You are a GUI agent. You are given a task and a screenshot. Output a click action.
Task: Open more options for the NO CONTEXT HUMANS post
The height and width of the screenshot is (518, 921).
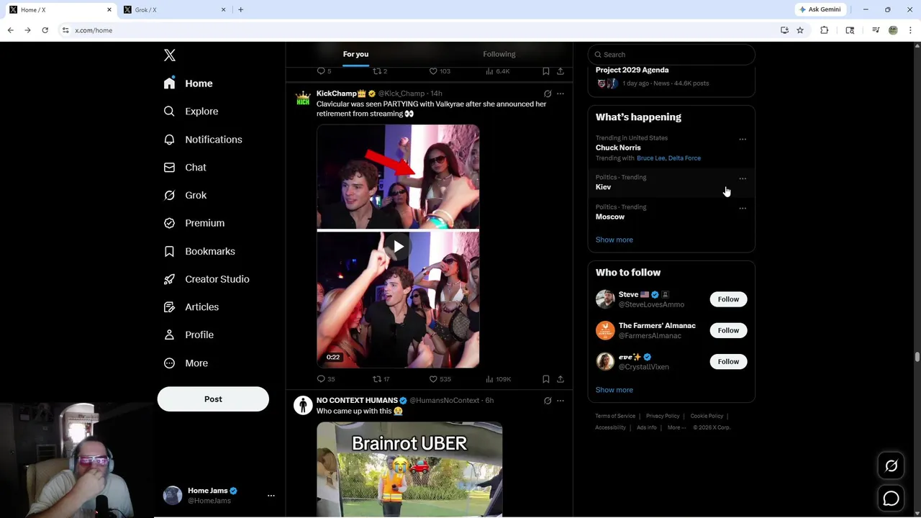[561, 401]
